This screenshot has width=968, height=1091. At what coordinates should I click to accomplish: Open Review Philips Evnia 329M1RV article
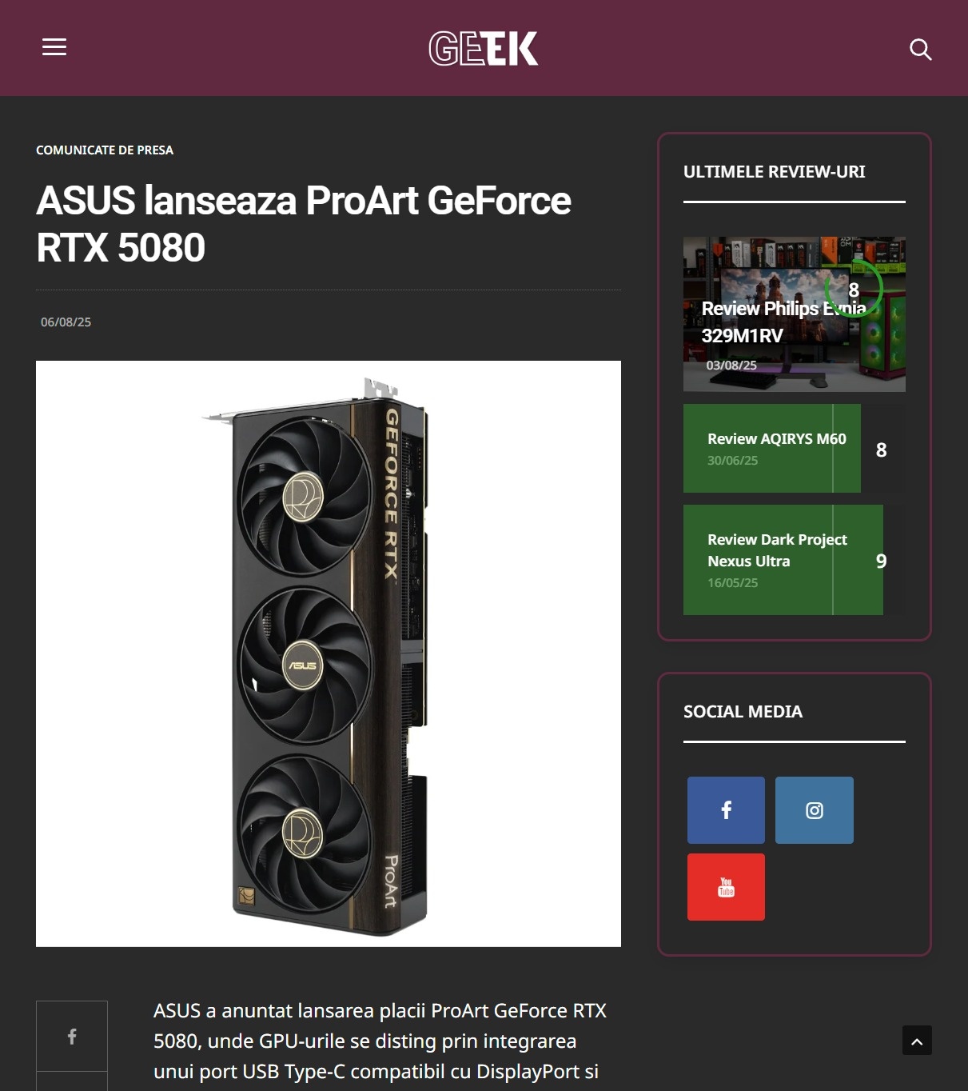pyautogui.click(x=783, y=322)
